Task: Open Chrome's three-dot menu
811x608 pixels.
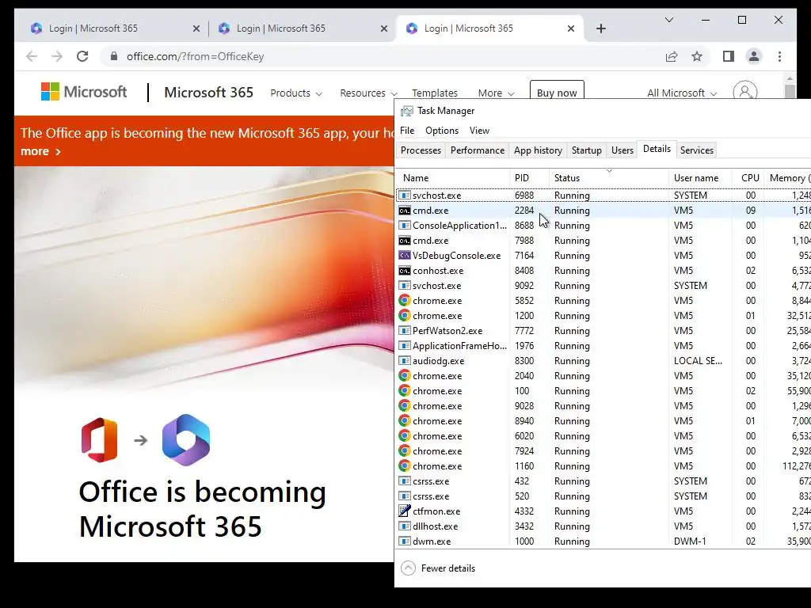Action: pos(779,56)
